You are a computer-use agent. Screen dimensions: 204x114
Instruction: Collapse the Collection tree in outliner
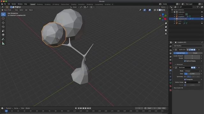coord(172,12)
